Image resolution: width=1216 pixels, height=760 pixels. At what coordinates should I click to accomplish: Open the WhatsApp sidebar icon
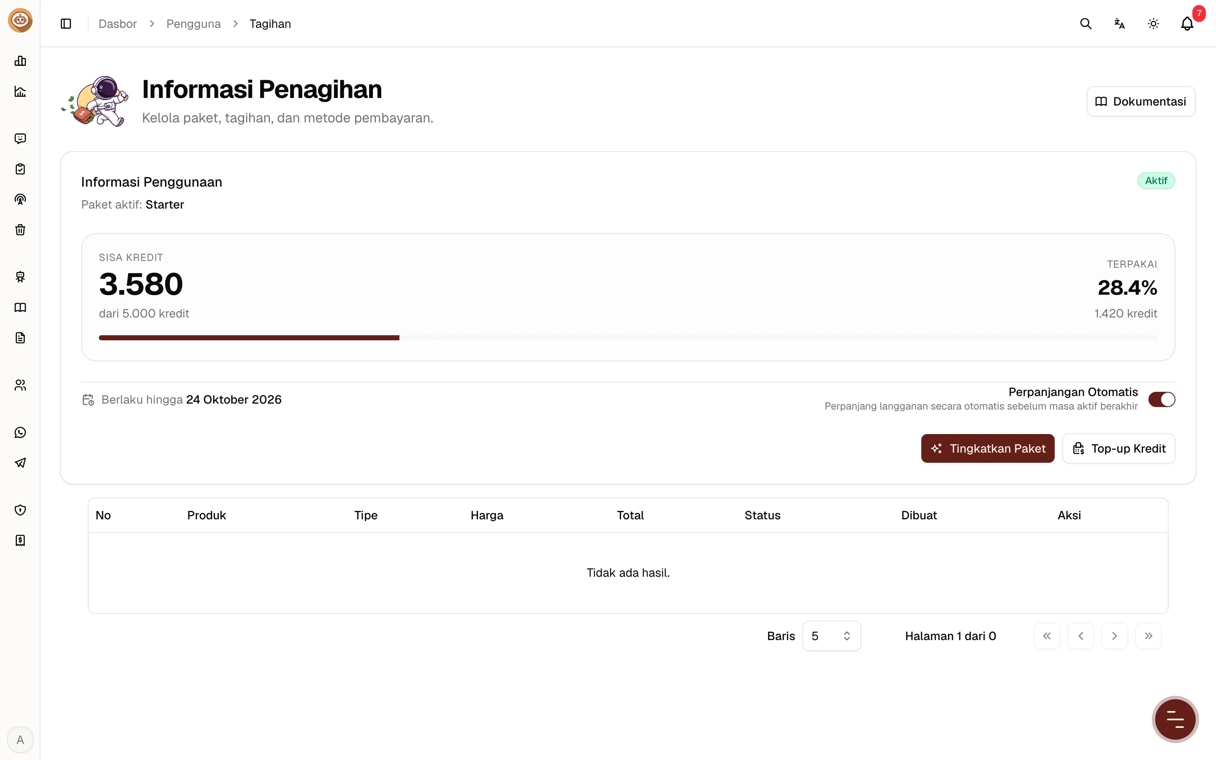[x=20, y=432]
